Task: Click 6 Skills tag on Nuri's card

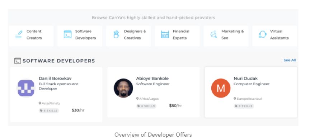Action: [x=244, y=106]
